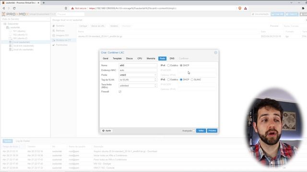Select the ubuntu standard template row
Screen dimensions: 307x172
[x=192, y=36]
